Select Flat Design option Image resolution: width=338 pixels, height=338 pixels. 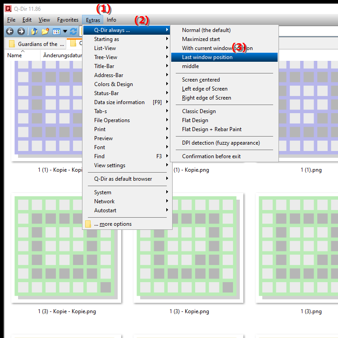pyautogui.click(x=224, y=120)
